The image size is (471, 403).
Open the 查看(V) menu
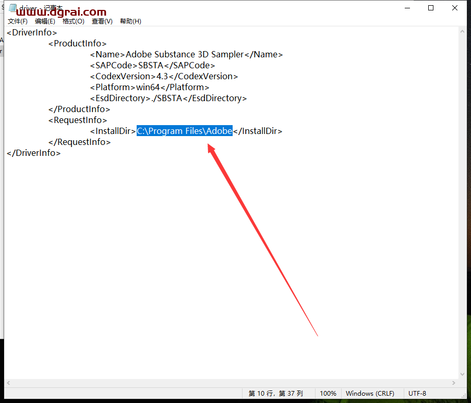(x=102, y=21)
